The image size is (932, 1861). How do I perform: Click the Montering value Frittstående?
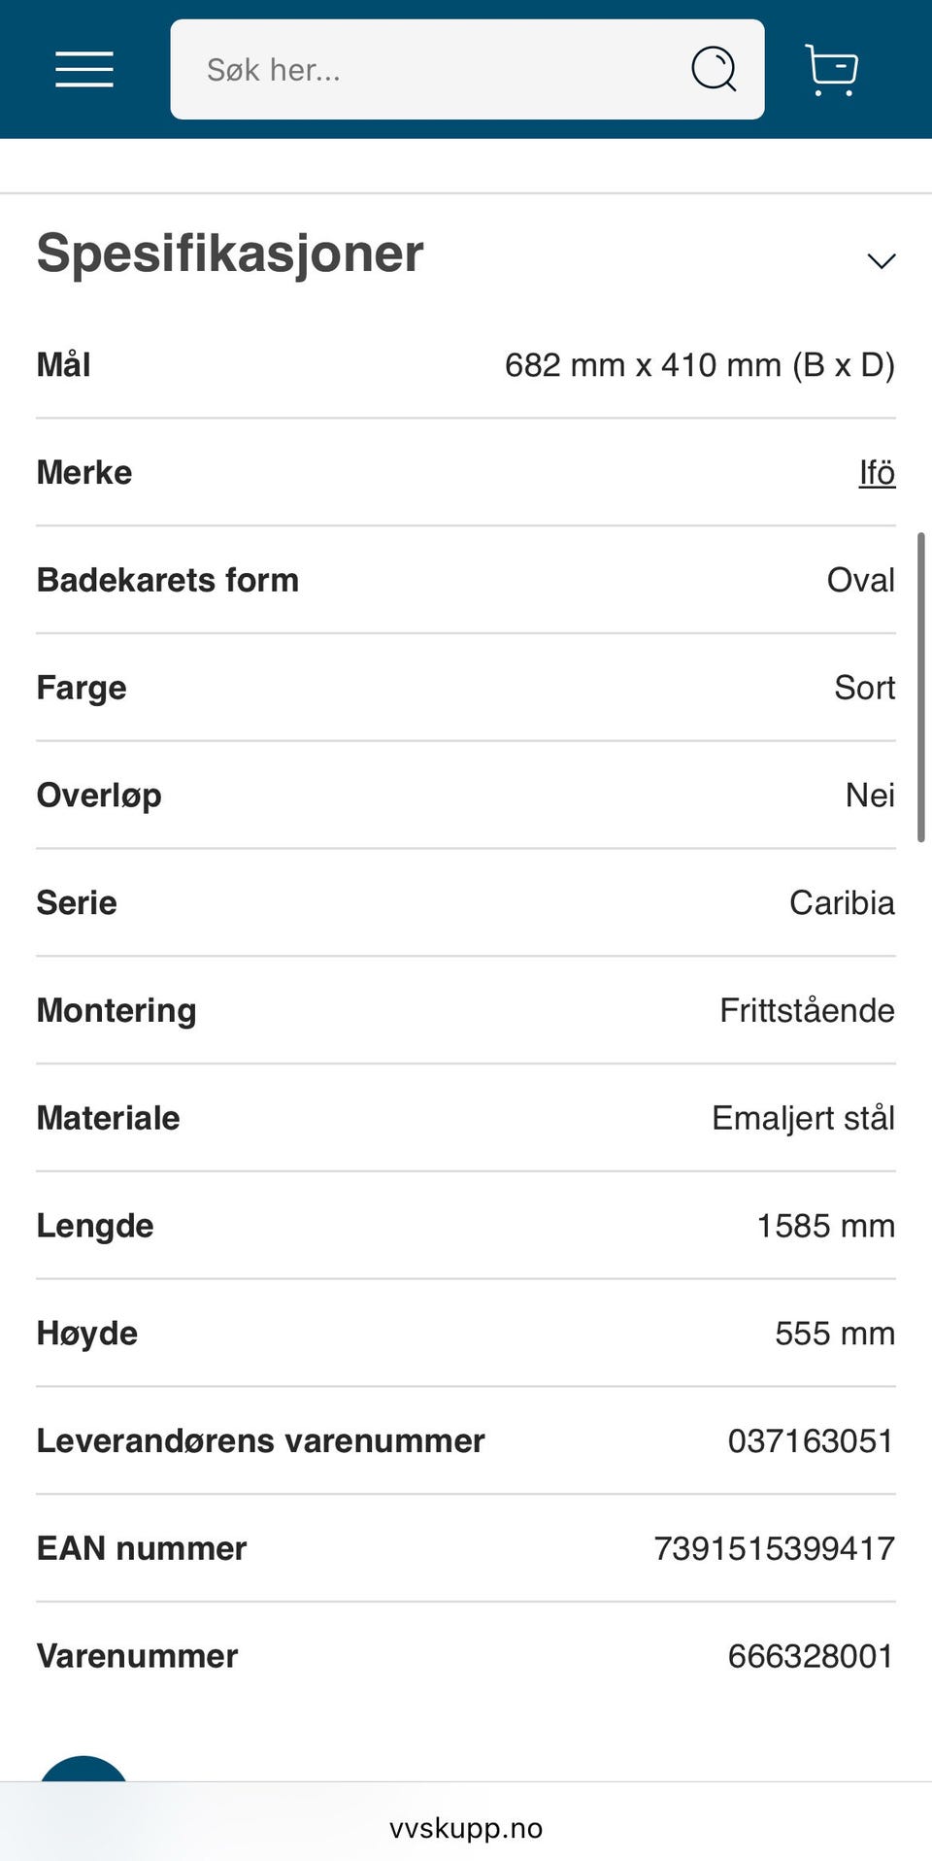point(807,1011)
